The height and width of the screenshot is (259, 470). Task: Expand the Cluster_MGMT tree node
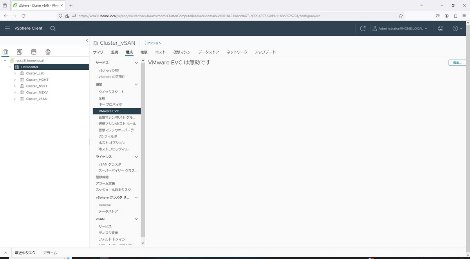click(x=15, y=80)
